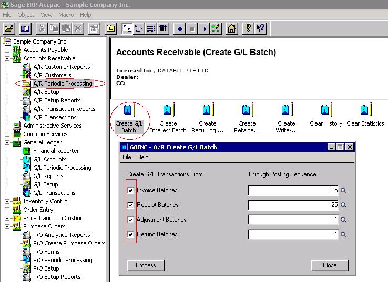The width and height of the screenshot is (388, 291).
Task: Click the Home toolbar icon
Action: point(232,28)
